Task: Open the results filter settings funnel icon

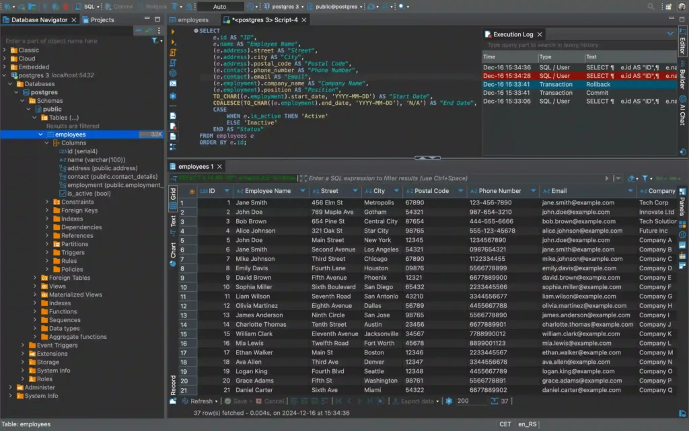Action: tap(646, 178)
